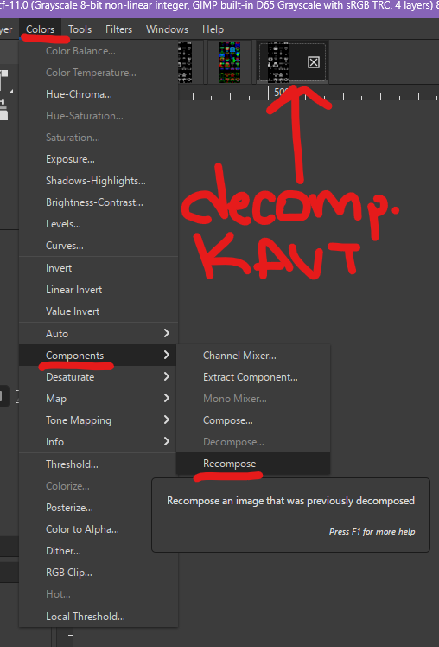Click Recompose in Components submenu

253,464
